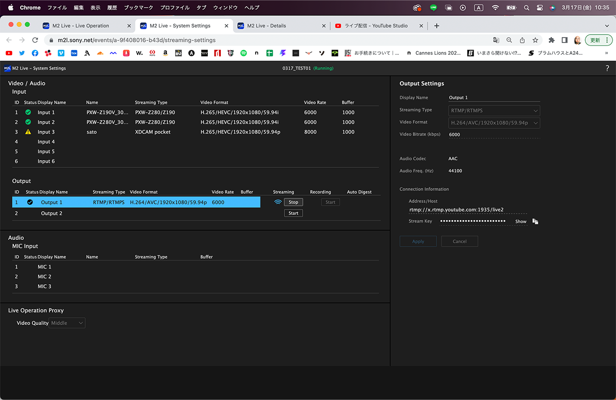Copy the stream key with the copy icon
This screenshot has width=616, height=400.
[535, 221]
